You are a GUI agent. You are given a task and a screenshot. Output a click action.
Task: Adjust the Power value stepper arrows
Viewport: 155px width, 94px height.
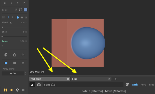[x=26, y=41]
